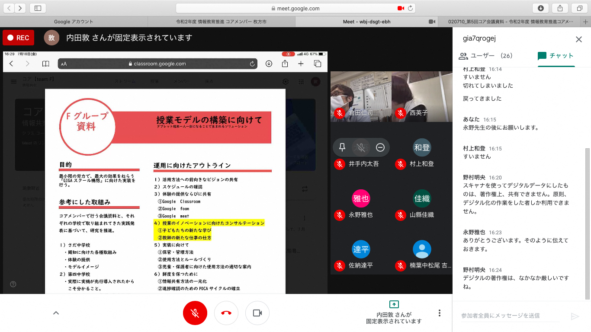Click the meet.google.com address bar
This screenshot has height=332, width=591.
(x=295, y=8)
